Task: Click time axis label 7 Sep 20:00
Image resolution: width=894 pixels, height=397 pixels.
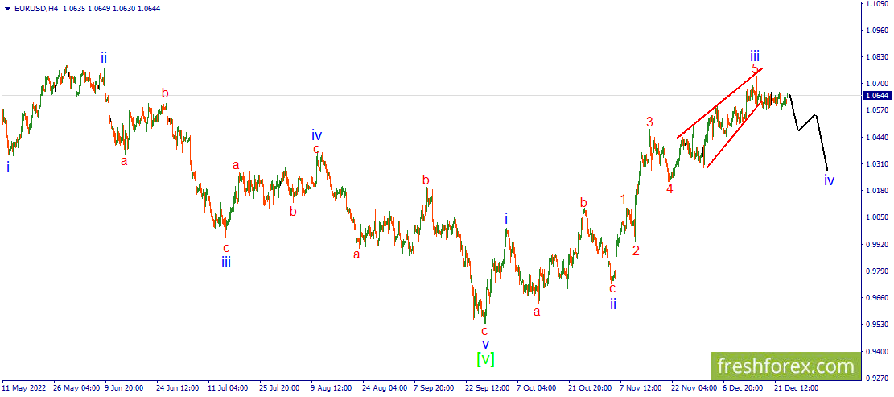Action: pyautogui.click(x=435, y=388)
